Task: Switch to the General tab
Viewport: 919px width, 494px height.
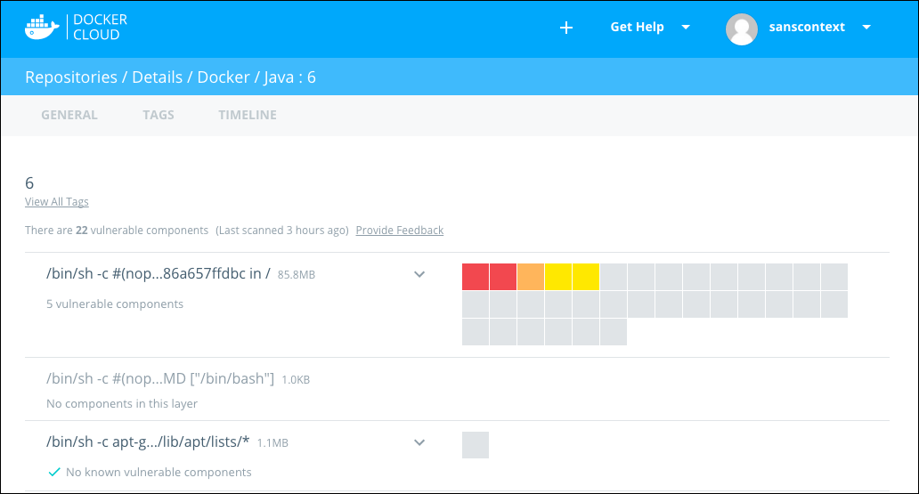Action: 69,115
